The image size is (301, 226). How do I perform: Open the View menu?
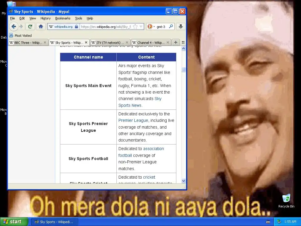(x=33, y=18)
